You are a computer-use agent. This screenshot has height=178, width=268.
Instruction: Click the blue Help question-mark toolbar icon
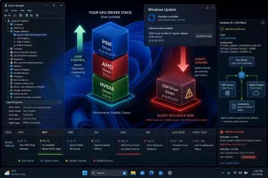27,15
